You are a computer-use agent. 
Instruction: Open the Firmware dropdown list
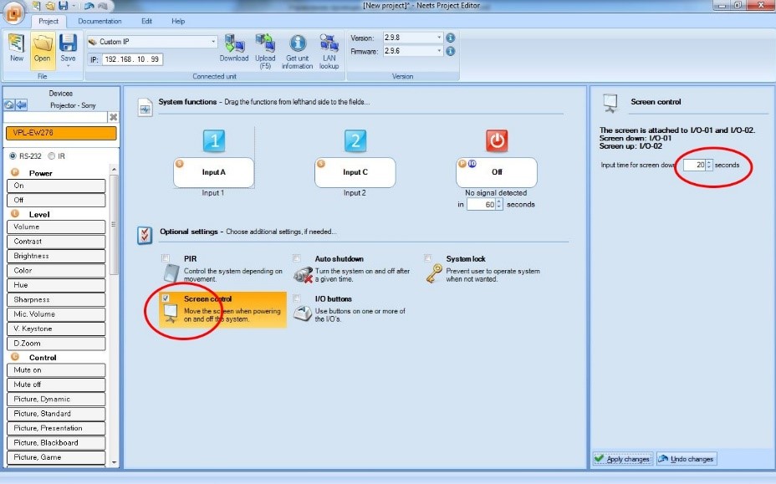pyautogui.click(x=439, y=52)
